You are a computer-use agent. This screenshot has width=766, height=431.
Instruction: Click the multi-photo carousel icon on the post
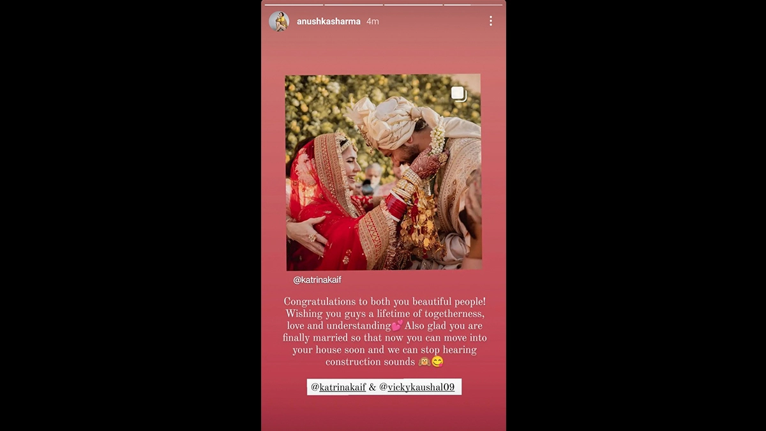[x=458, y=94]
